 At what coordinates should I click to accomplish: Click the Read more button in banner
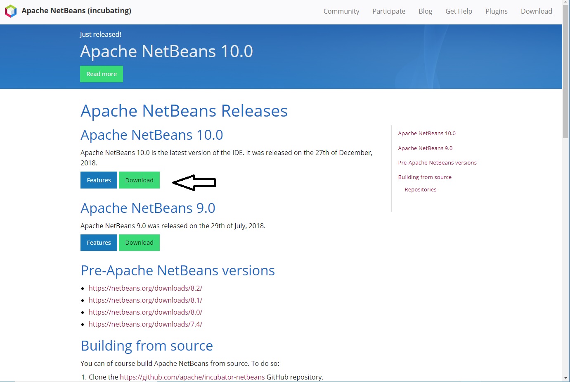pos(102,74)
